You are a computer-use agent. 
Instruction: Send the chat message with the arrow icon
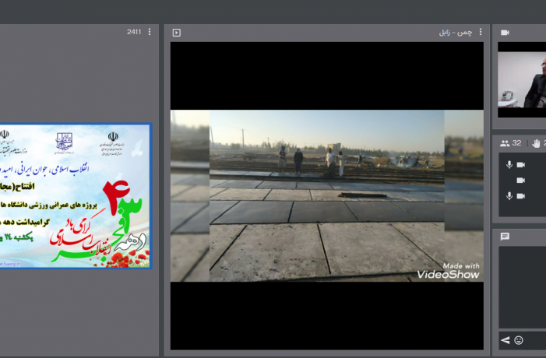[x=505, y=340]
